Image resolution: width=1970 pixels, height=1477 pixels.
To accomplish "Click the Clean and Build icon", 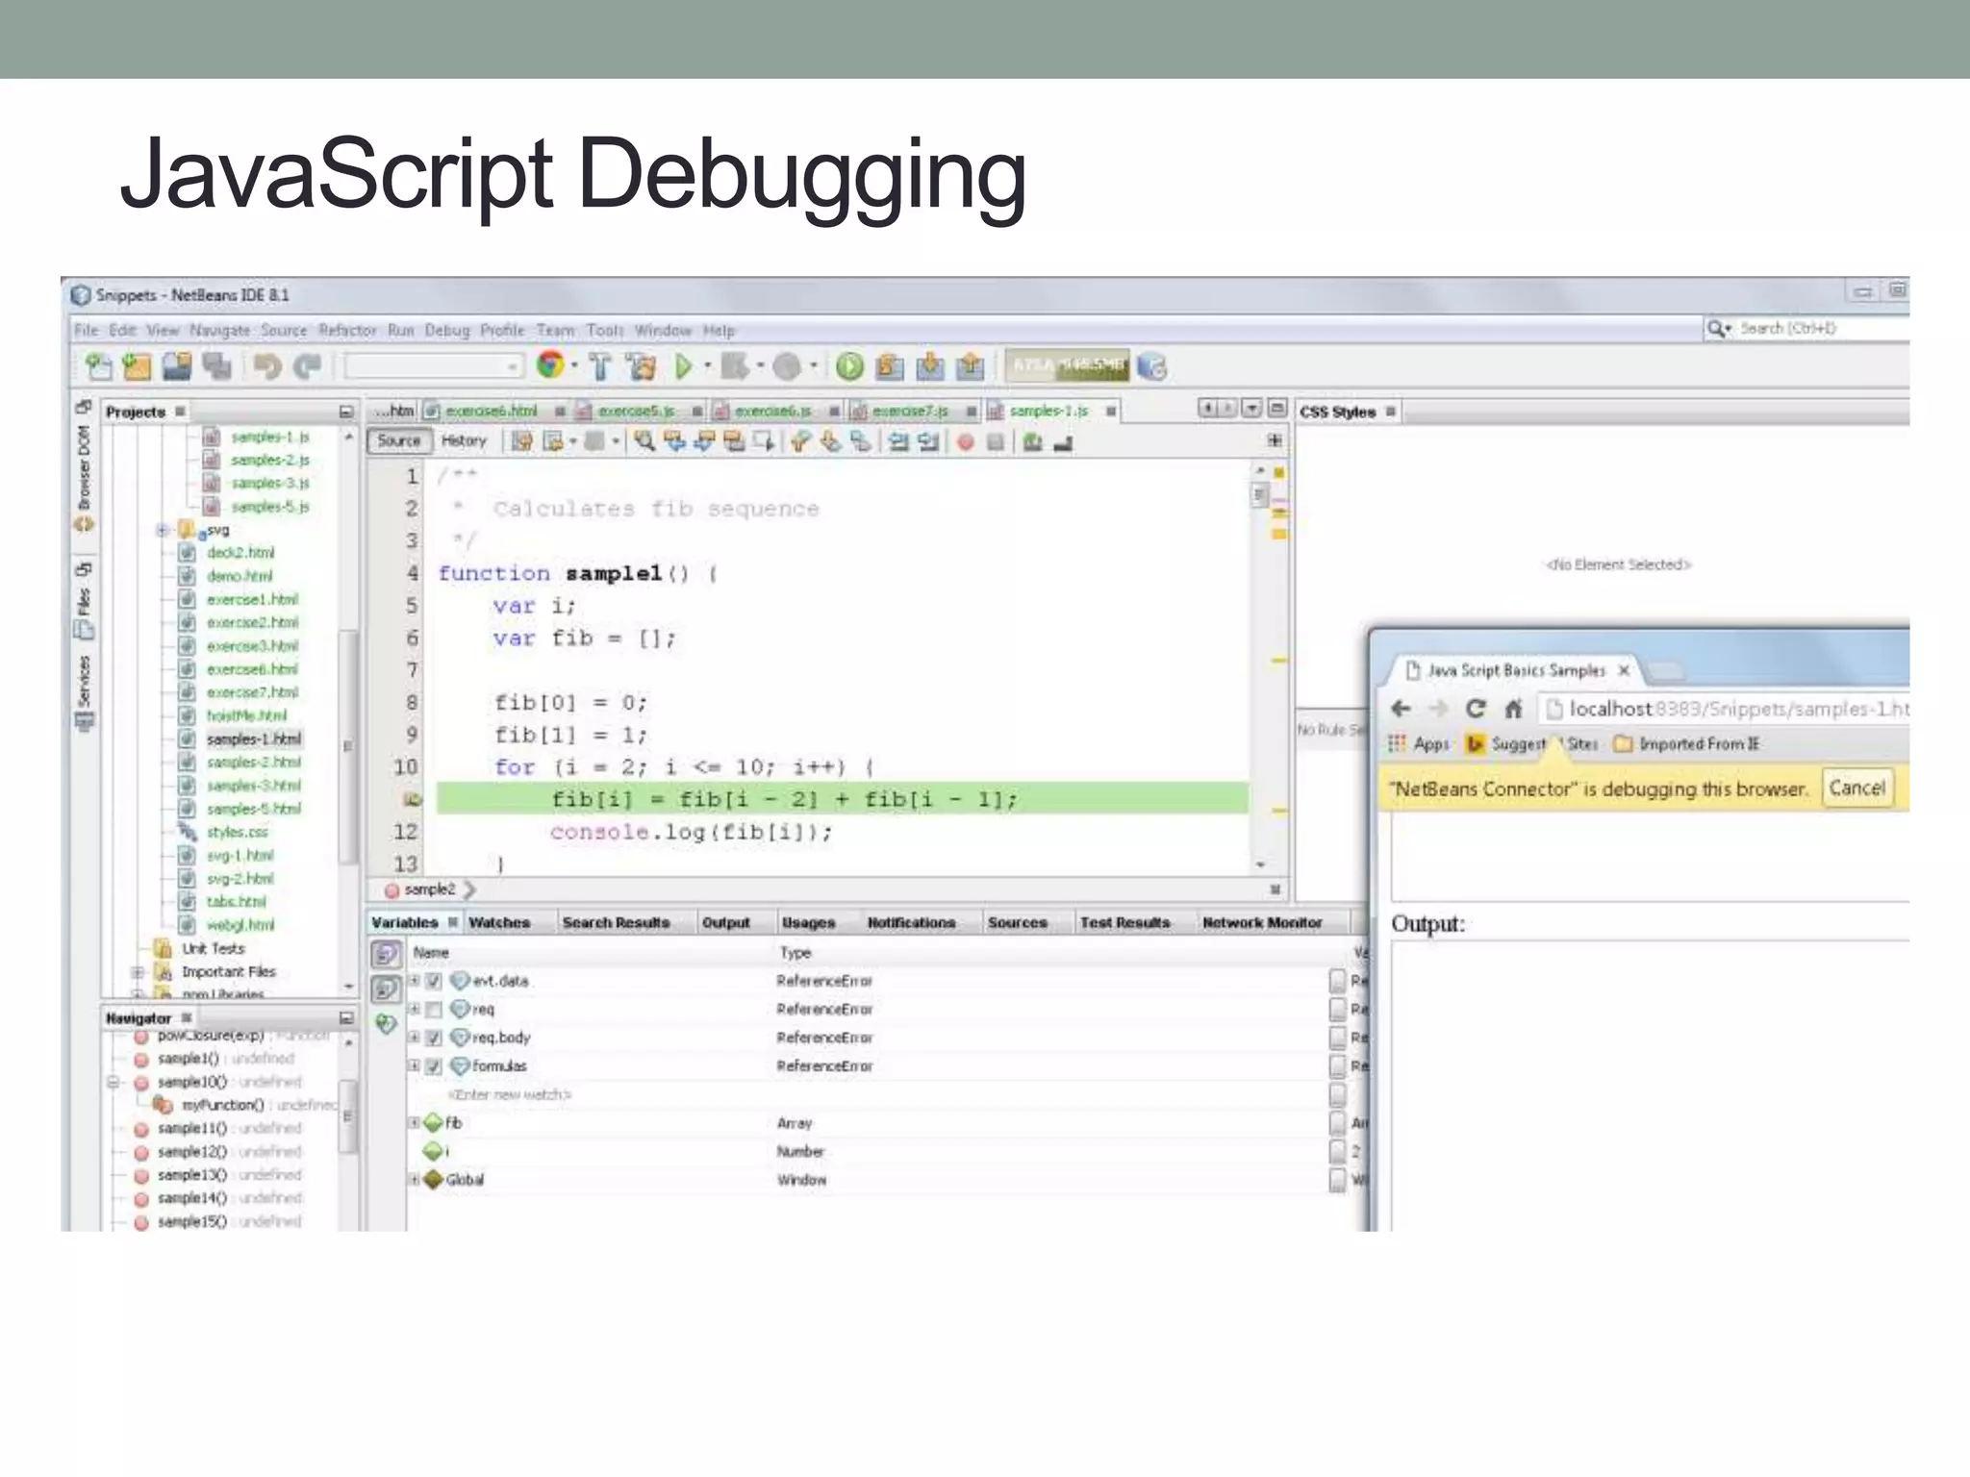I will click(x=641, y=366).
